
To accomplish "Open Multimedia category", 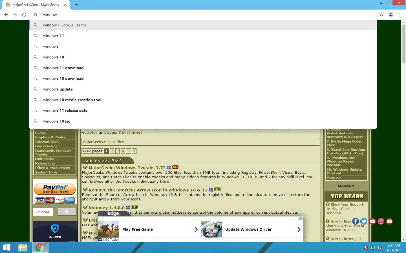I will (x=44, y=159).
